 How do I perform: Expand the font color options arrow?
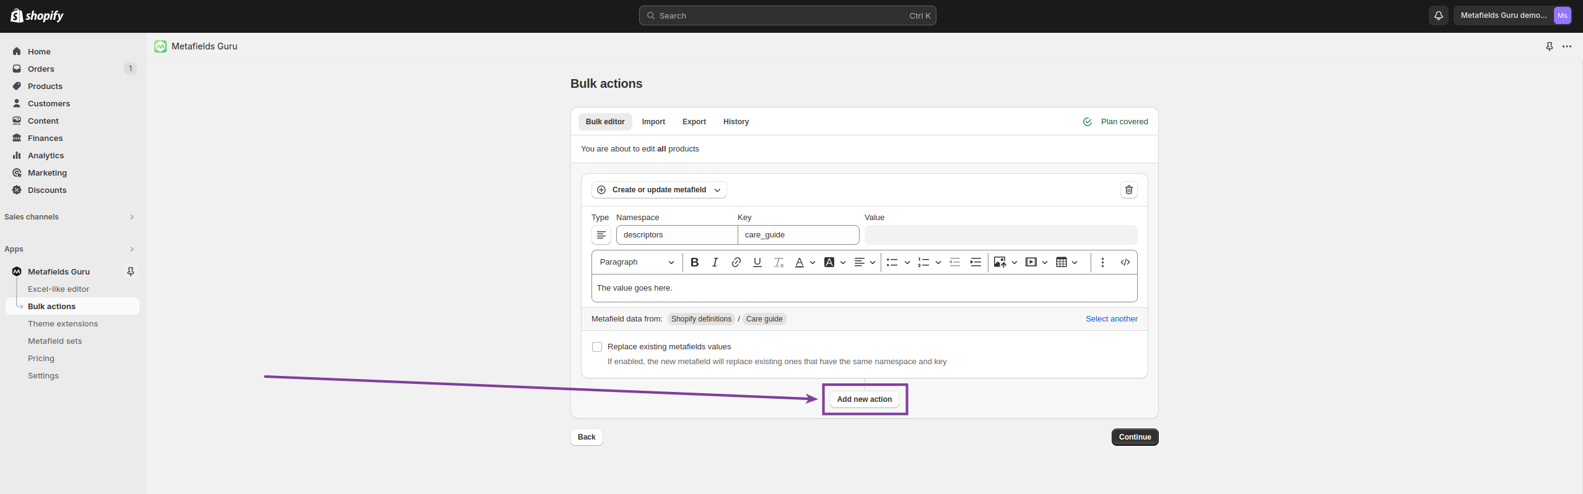(x=812, y=262)
